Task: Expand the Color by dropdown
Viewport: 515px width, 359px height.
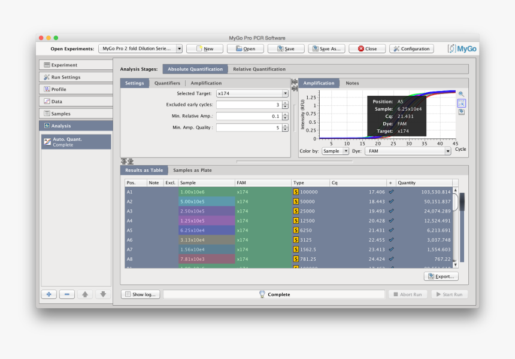Action: (x=335, y=151)
